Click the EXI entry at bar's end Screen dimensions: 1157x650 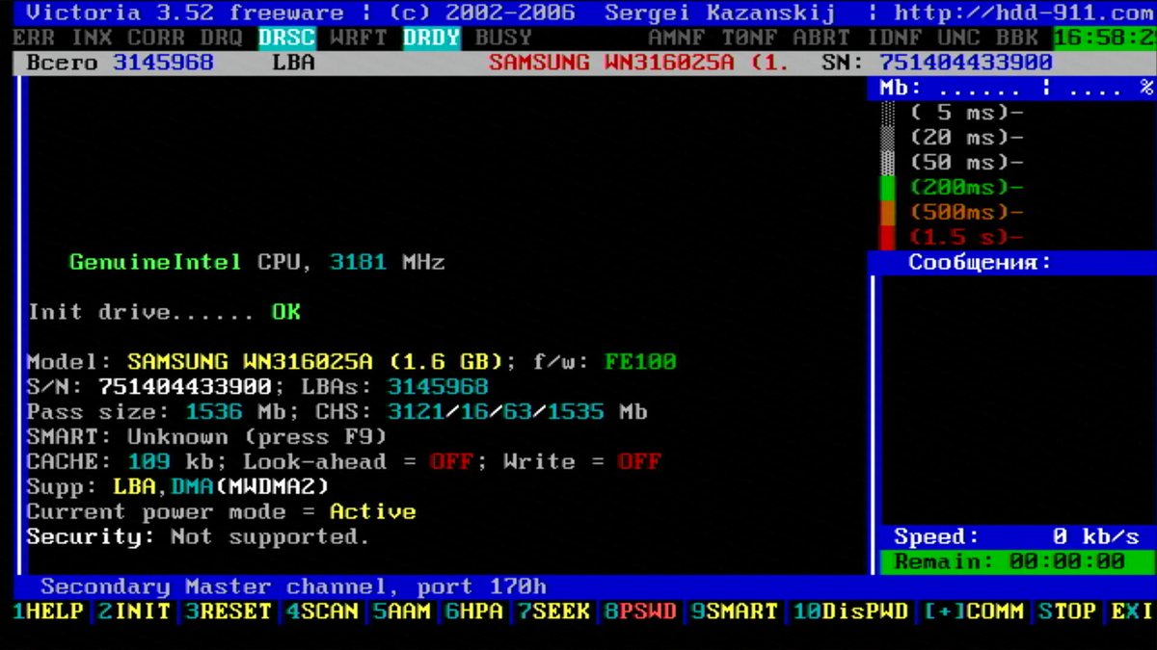tap(1133, 611)
